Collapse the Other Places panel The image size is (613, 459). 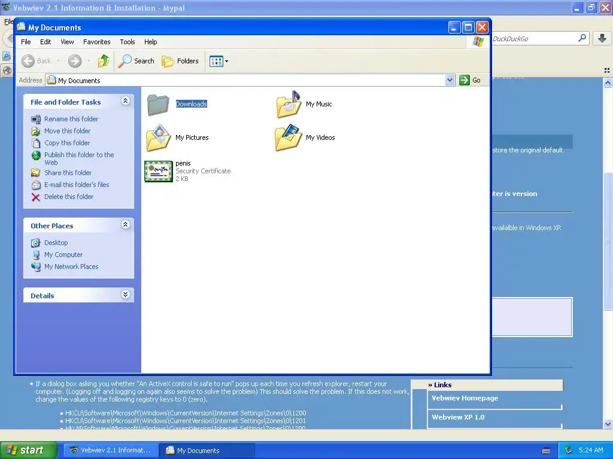[x=125, y=225]
